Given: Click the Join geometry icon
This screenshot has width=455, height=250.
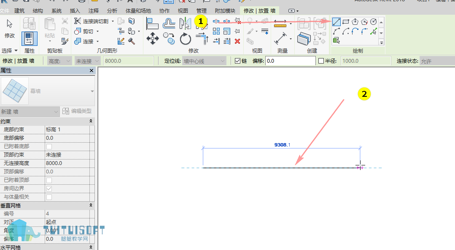Looking at the screenshot, I should (x=77, y=41).
